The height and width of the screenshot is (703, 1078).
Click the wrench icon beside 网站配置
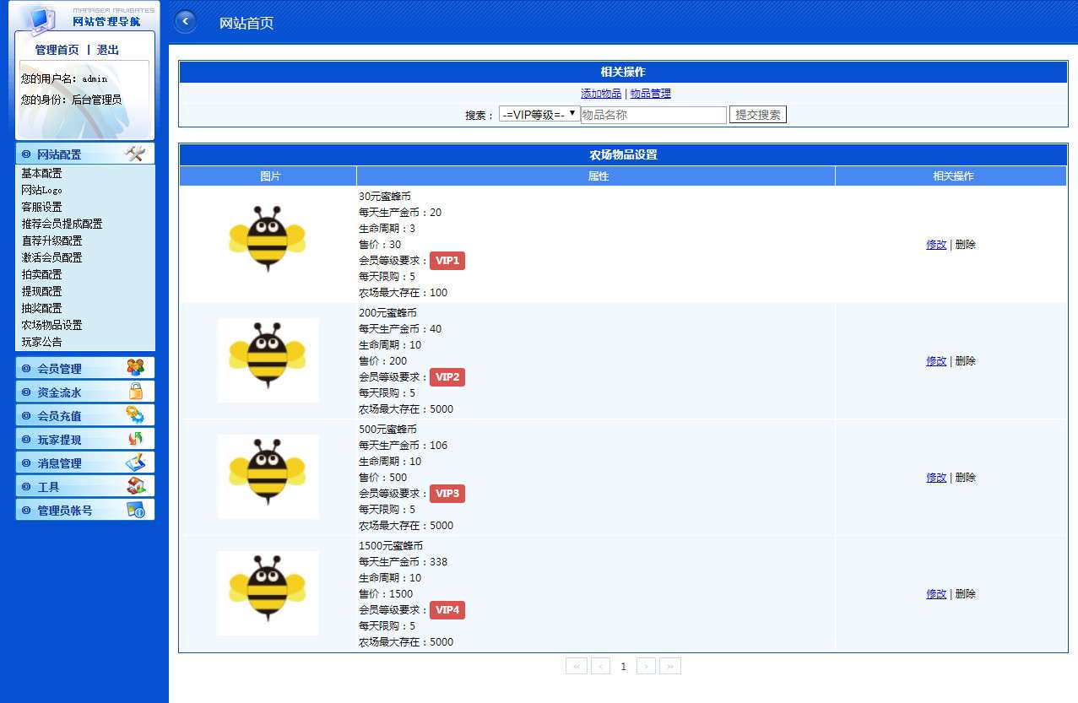(x=135, y=154)
